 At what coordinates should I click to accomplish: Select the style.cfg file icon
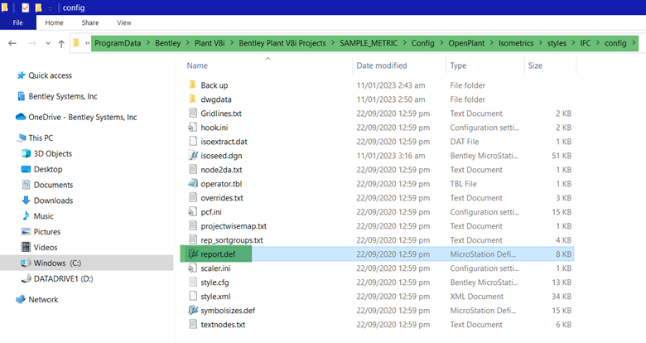tap(192, 282)
